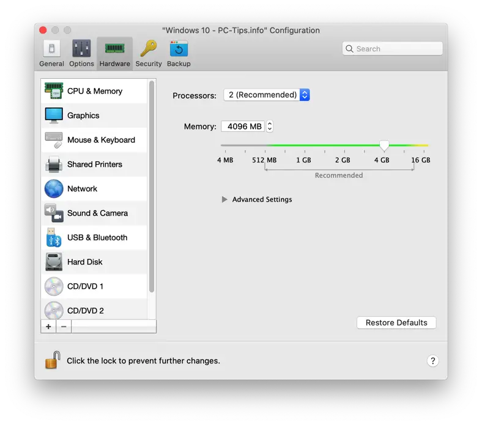Open the Processors dropdown

tap(267, 95)
